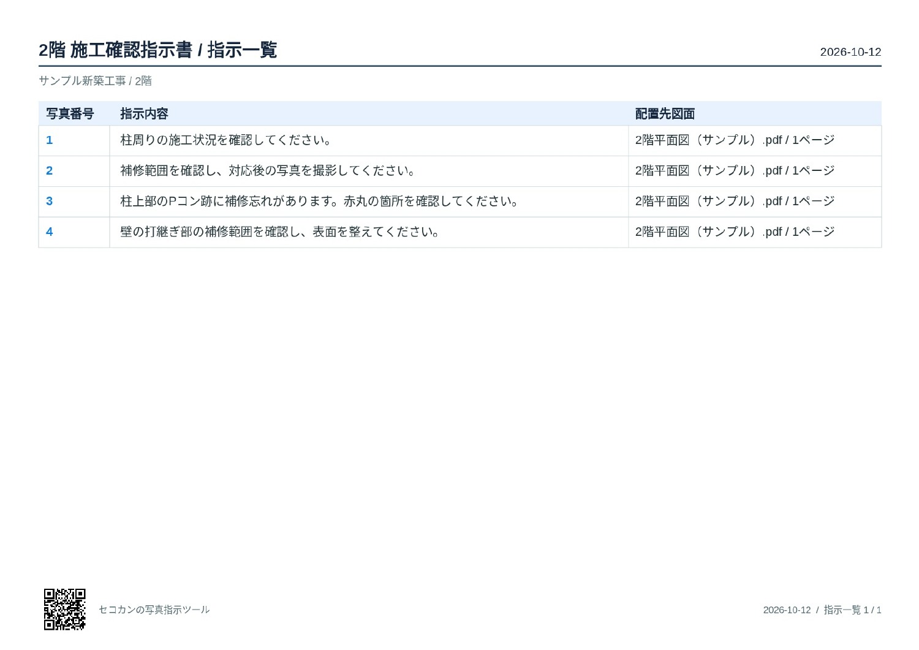
Task: Open photo number 1 link
Action: (50, 140)
